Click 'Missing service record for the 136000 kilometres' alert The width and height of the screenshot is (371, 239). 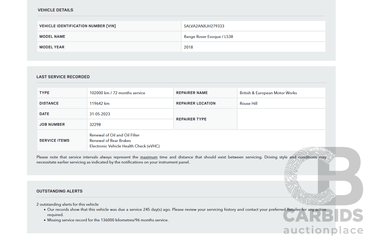click(108, 220)
